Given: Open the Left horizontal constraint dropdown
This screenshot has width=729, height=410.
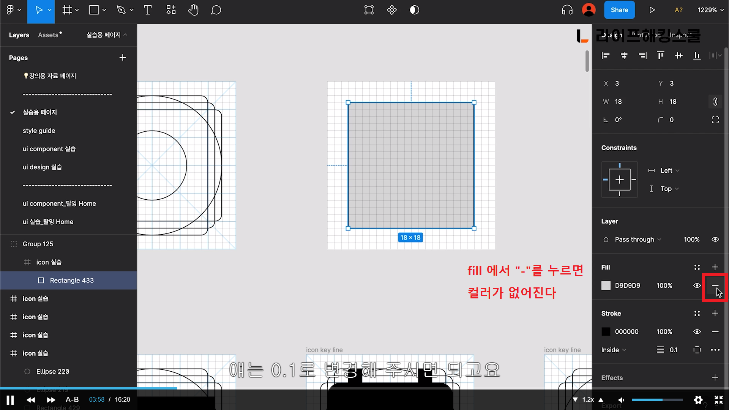Looking at the screenshot, I should [x=669, y=171].
